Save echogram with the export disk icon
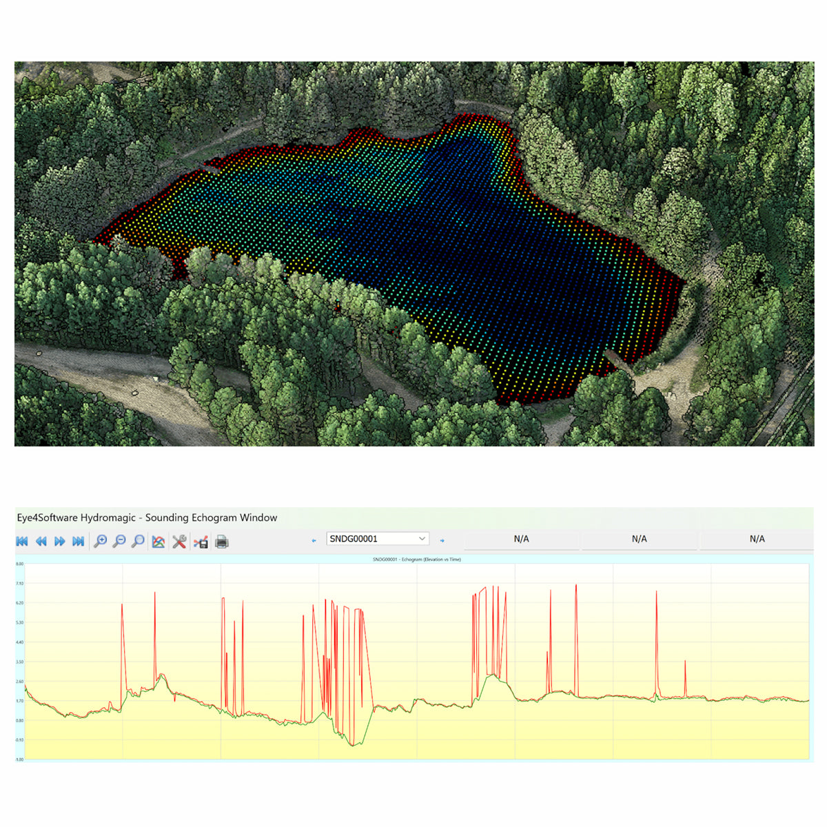The image size is (827, 827). tap(201, 542)
